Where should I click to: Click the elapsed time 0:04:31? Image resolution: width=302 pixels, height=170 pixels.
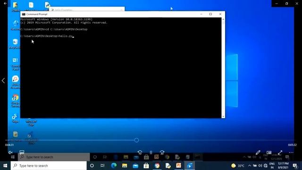(9, 145)
